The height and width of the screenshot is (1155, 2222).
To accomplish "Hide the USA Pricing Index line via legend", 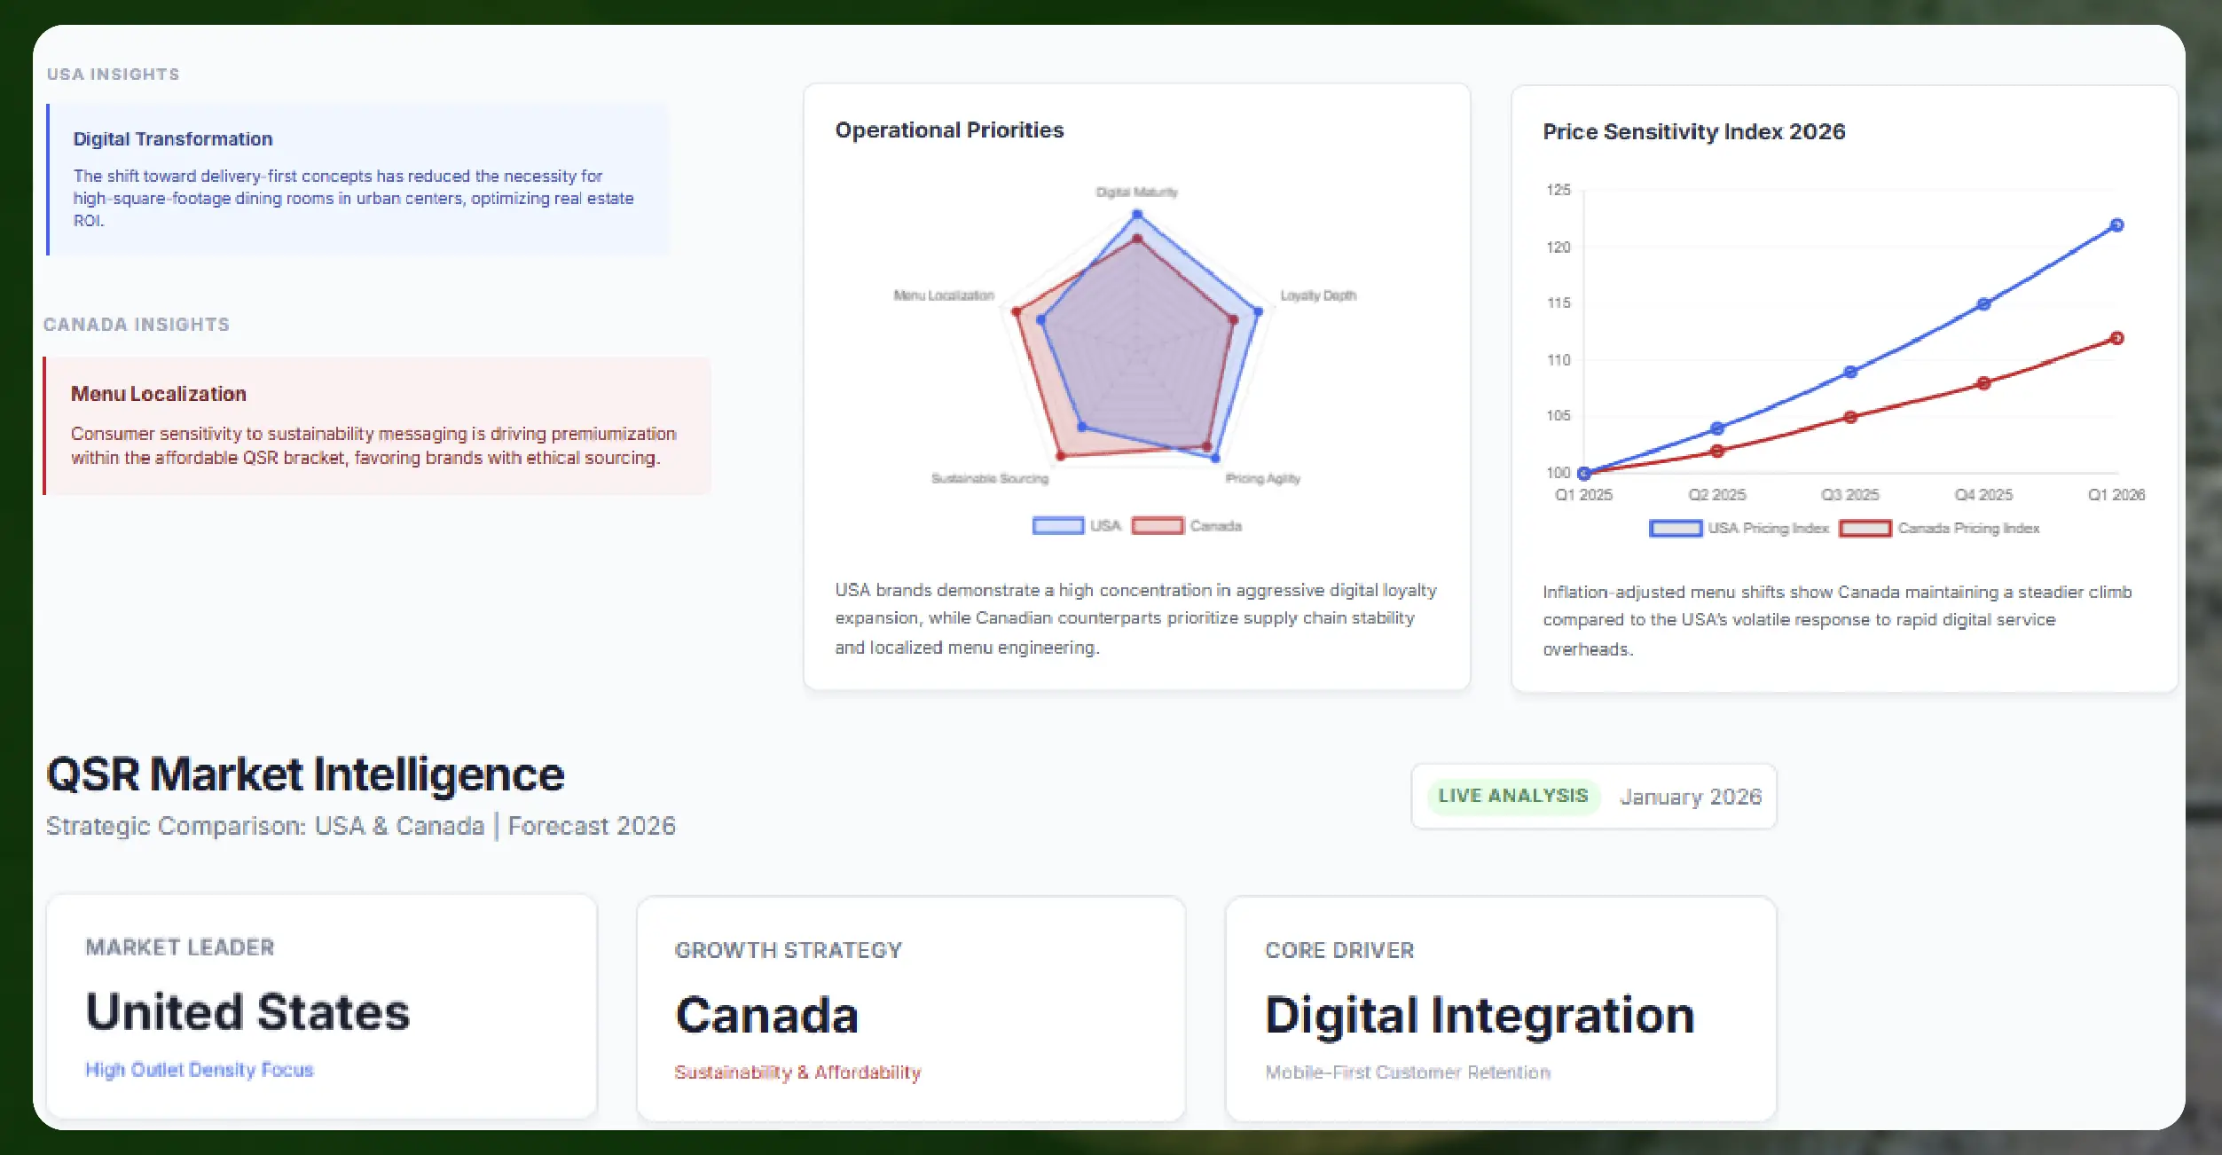I will pyautogui.click(x=1767, y=528).
